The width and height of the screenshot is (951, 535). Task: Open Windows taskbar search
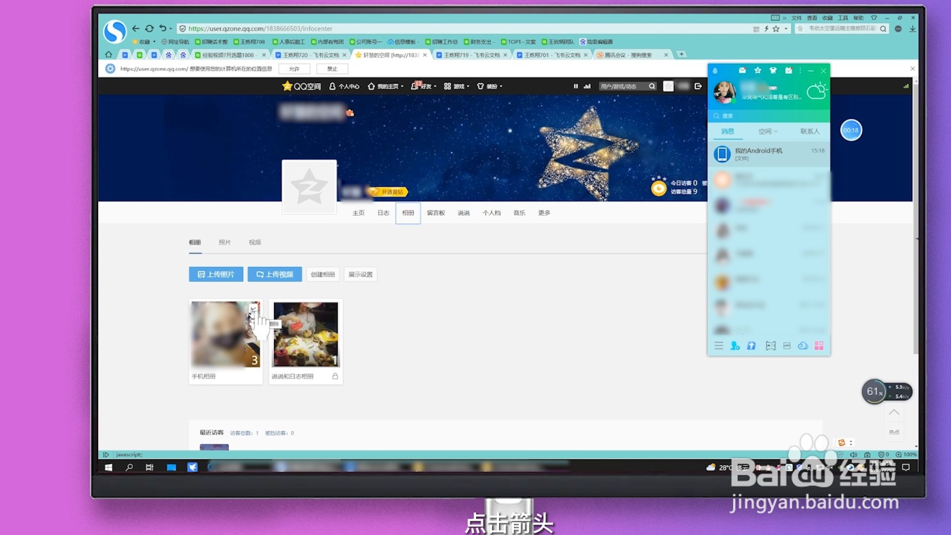coord(129,467)
